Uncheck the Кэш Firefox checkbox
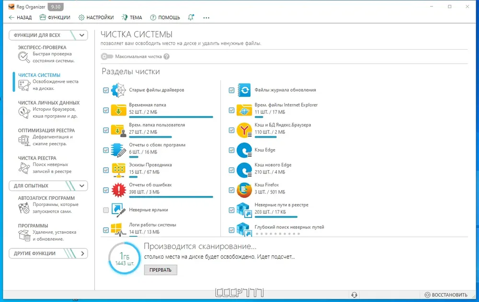The width and height of the screenshot is (479, 302). point(231,190)
